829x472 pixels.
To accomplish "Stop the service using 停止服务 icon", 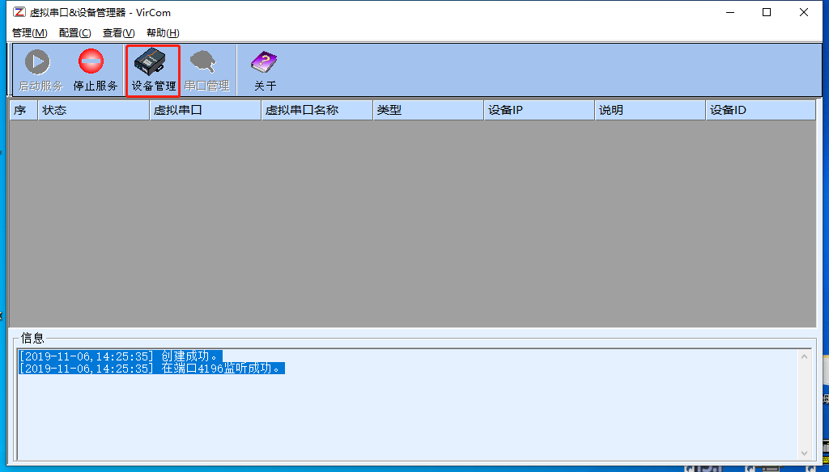I will point(91,69).
